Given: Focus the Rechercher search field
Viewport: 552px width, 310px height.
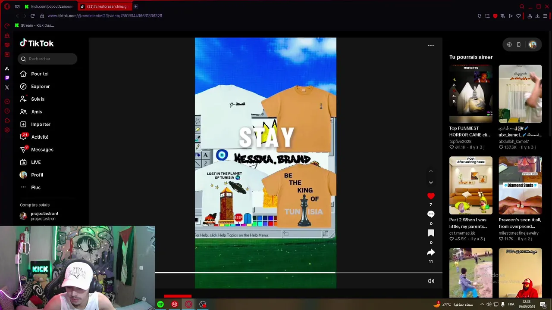Looking at the screenshot, I should point(47,59).
